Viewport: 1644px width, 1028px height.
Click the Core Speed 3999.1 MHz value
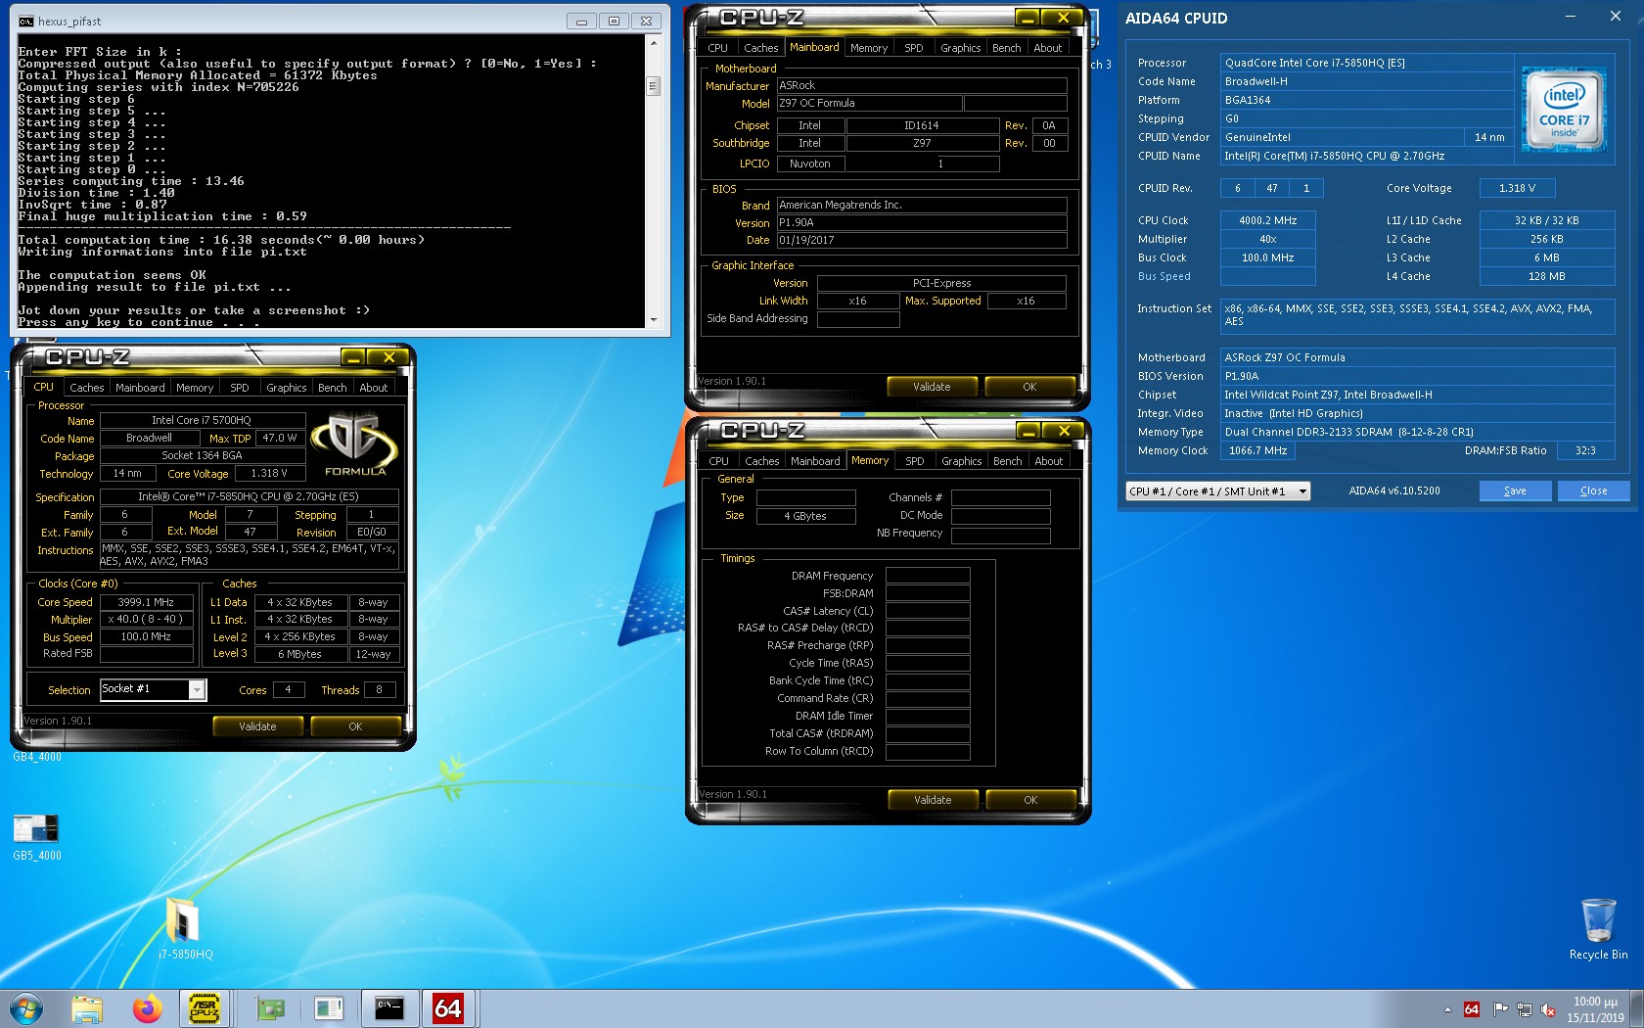146,602
